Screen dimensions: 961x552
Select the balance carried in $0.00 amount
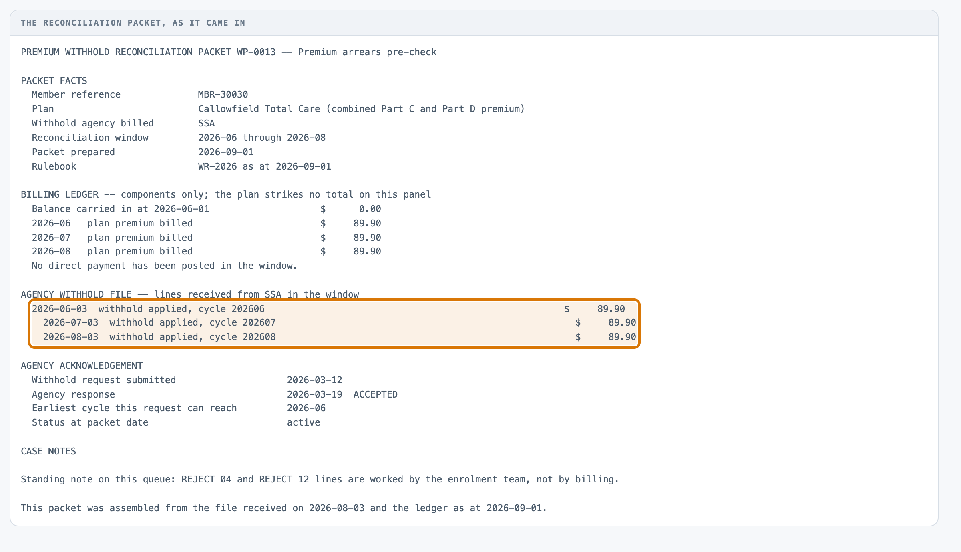tap(351, 209)
